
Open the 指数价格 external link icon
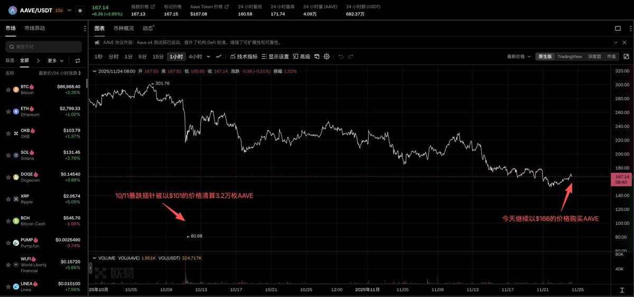tap(153, 6)
